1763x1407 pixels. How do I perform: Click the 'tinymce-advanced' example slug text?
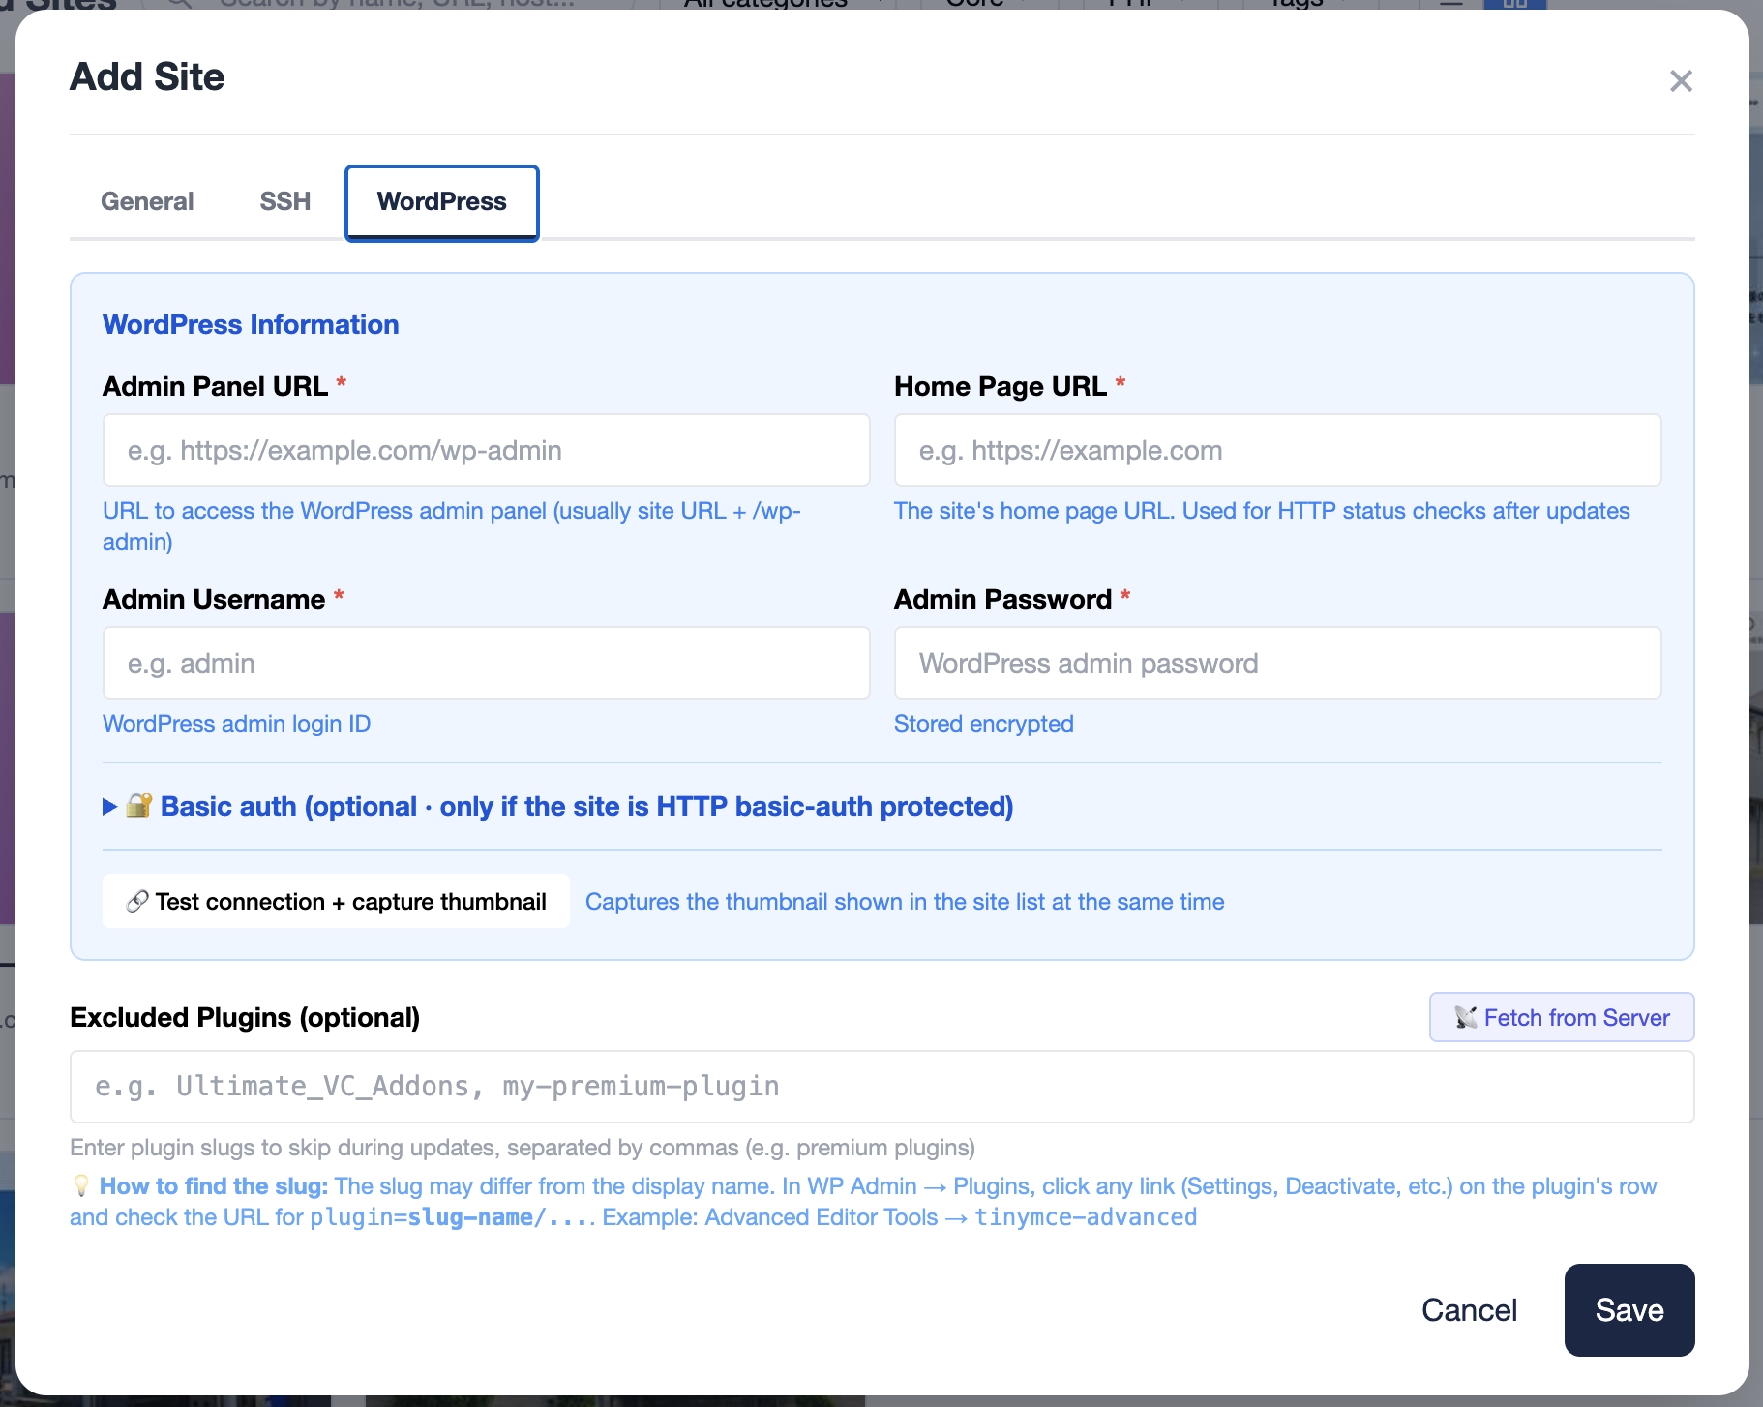click(1086, 1217)
